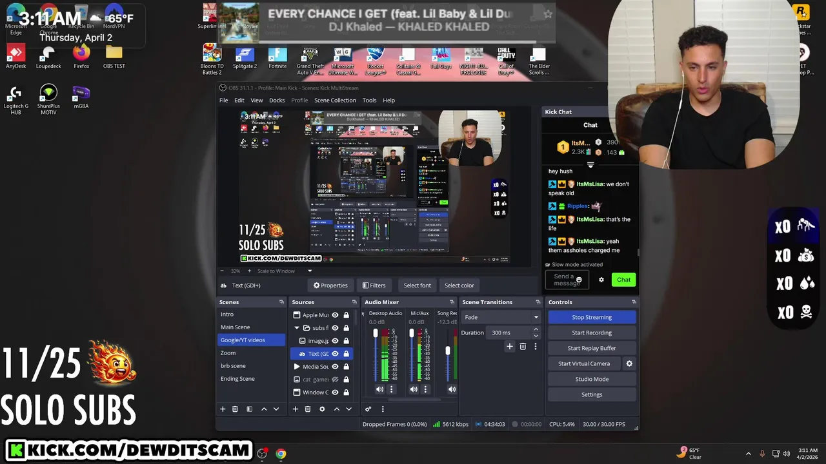This screenshot has height=464, width=826.
Task: Open the Docks menu in OBS
Action: click(277, 101)
